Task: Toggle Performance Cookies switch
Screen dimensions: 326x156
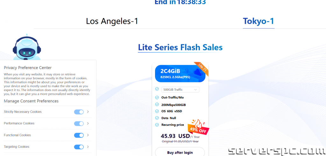Action: 79,123
